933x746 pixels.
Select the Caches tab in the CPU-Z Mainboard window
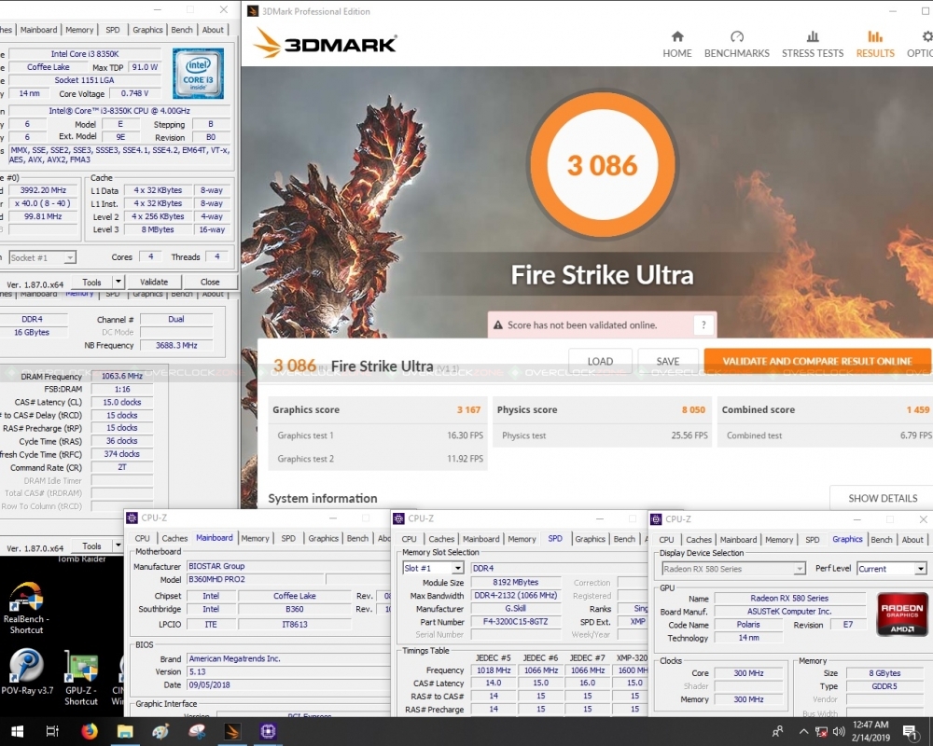click(x=174, y=538)
